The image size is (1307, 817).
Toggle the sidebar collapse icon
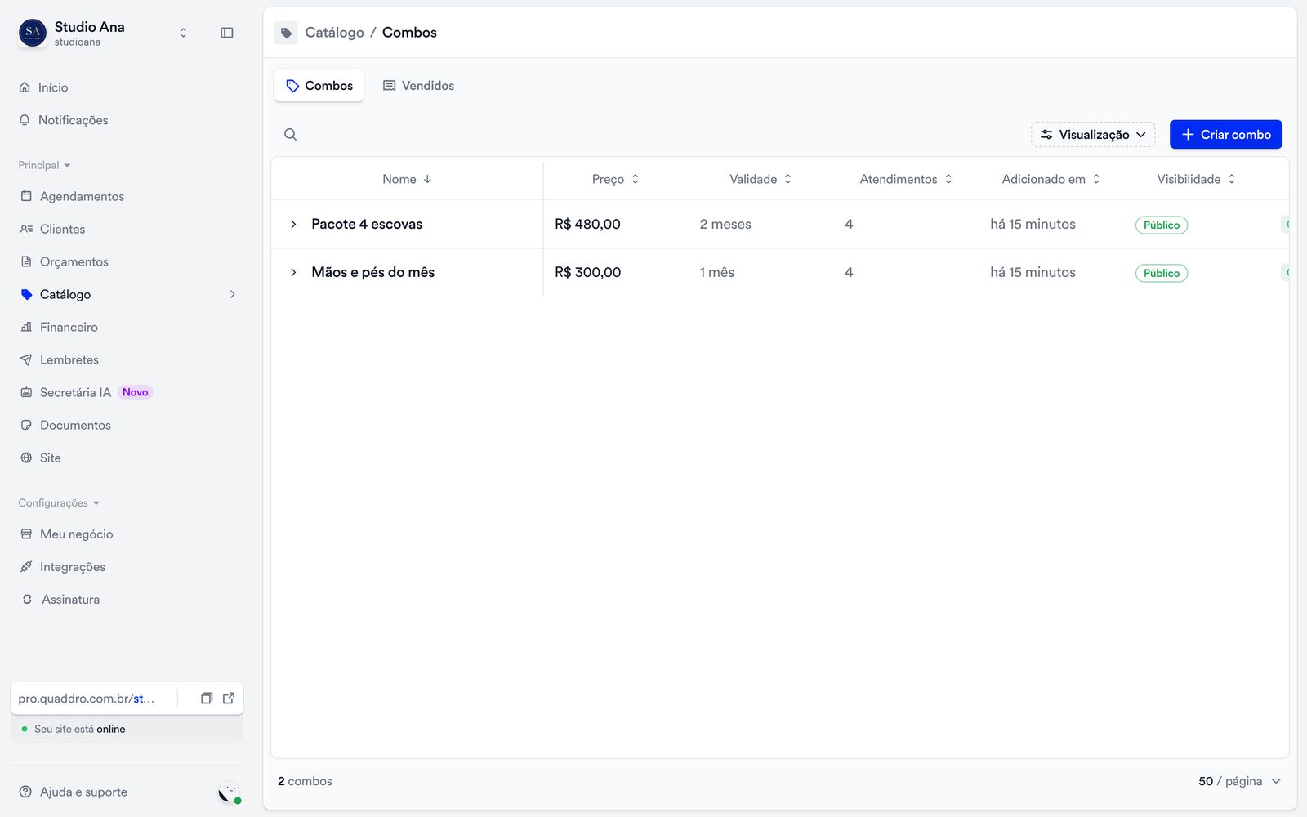[227, 33]
